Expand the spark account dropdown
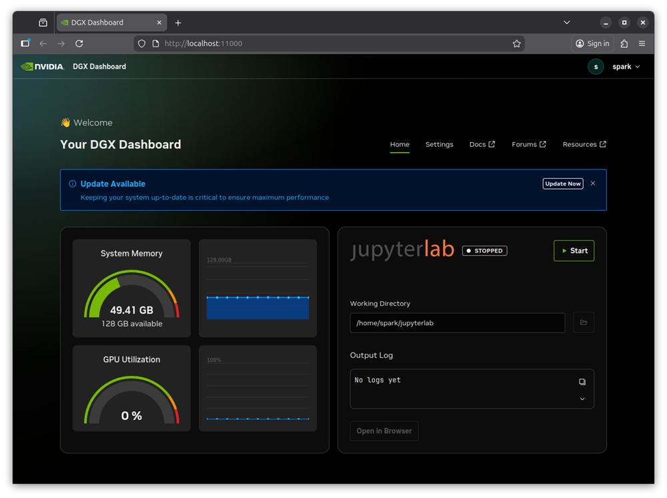 coord(638,66)
